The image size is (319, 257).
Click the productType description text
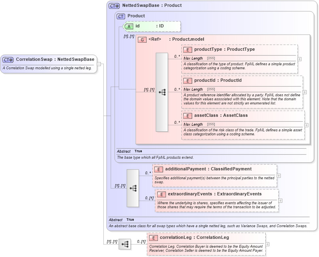point(239,66)
